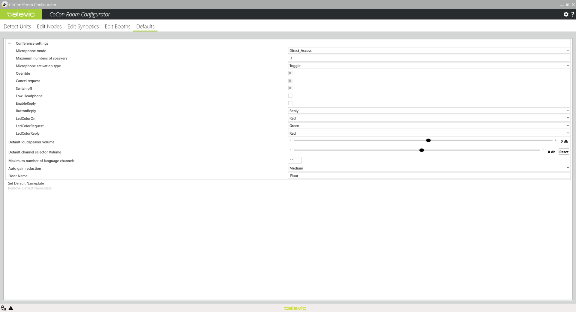This screenshot has width=576, height=312.
Task: Click the warning triangle status icon
Action: pos(11,308)
